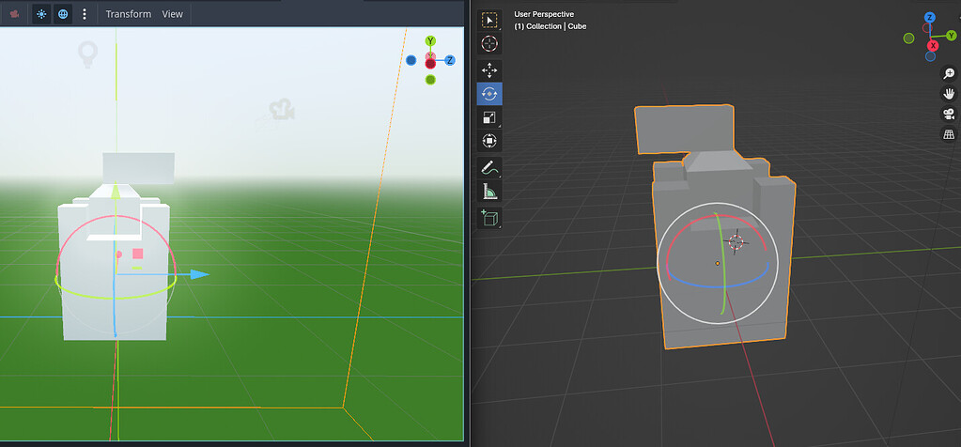
Task: Click the orange origin dot of the Cube
Action: click(717, 263)
